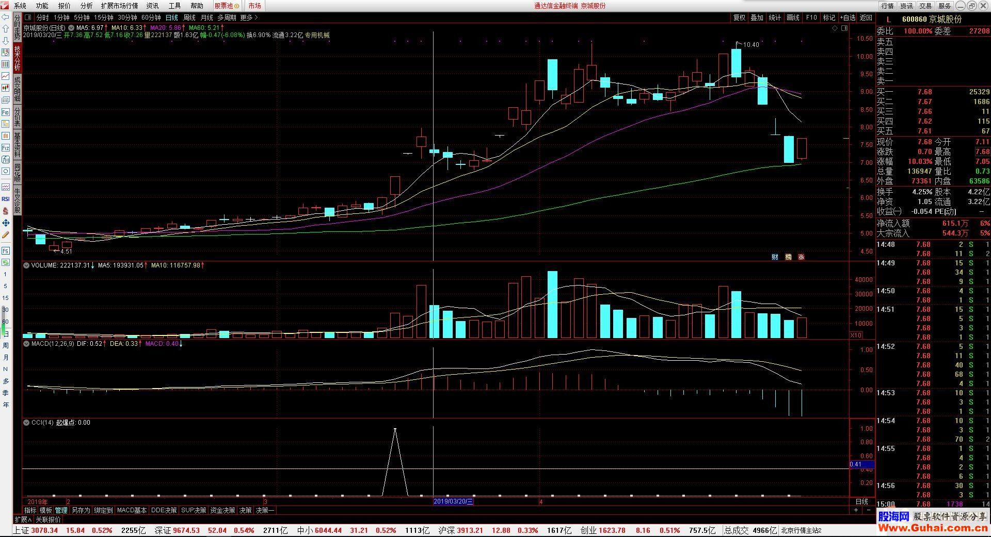Click the red dollar sign sidebar icon
This screenshot has width=991, height=537.
coord(6,211)
